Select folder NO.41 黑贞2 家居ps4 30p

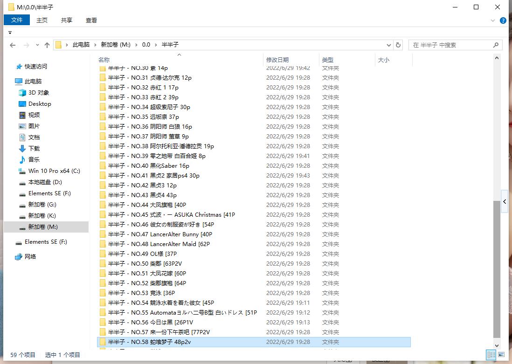254,176
